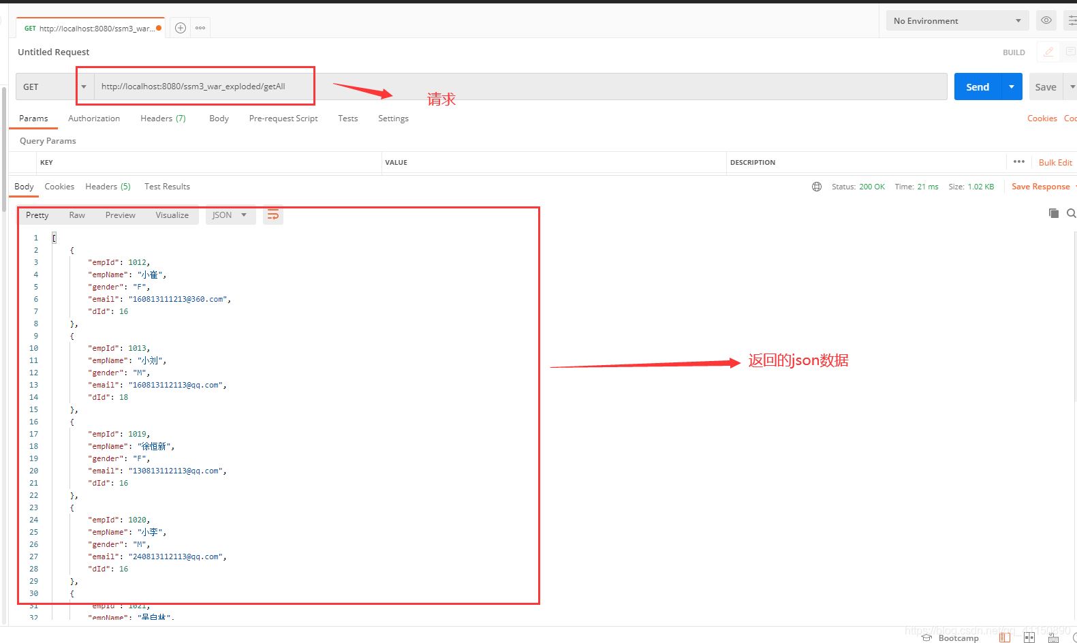Screen dimensions: 1077x643
Task: Expand the No Environment dropdown
Action: click(957, 20)
